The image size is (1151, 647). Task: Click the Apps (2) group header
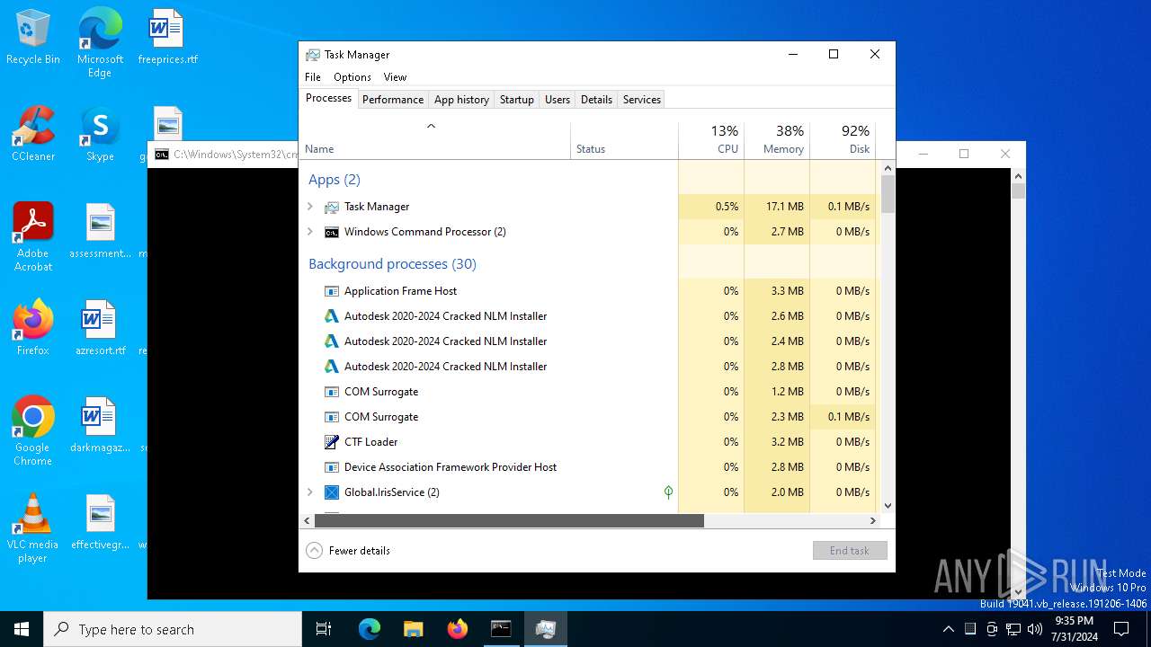coord(335,180)
